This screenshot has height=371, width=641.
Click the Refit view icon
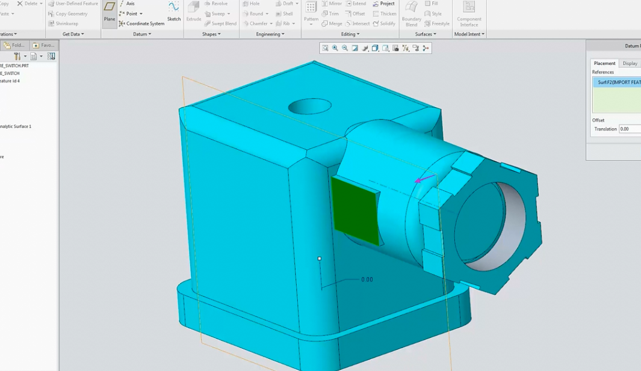(x=325, y=48)
